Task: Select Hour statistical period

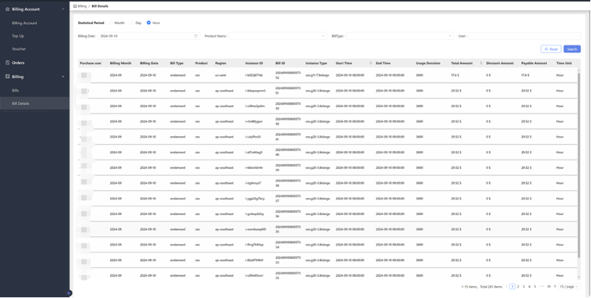Action: point(148,23)
